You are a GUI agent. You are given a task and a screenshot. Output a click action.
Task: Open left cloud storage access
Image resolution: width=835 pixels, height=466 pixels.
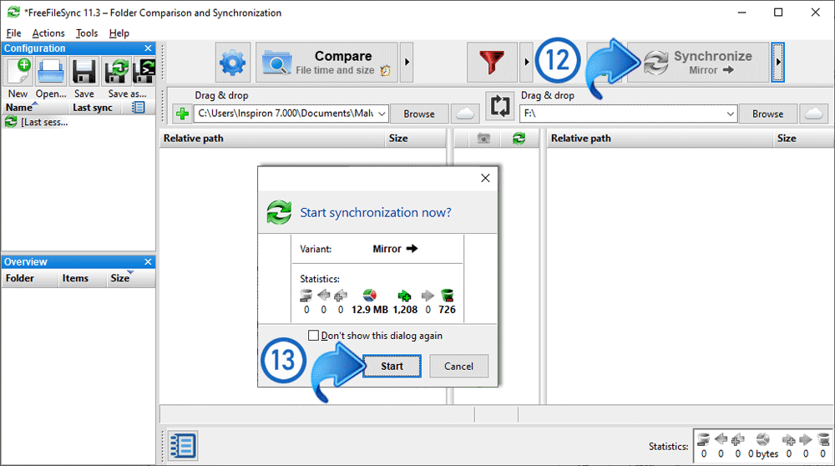465,114
